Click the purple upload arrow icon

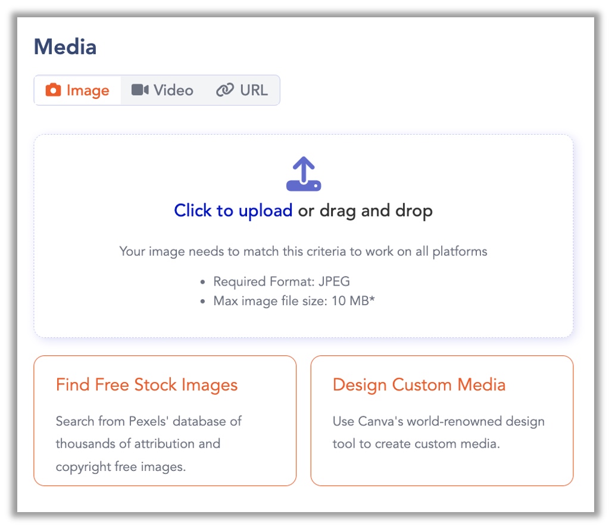[304, 174]
